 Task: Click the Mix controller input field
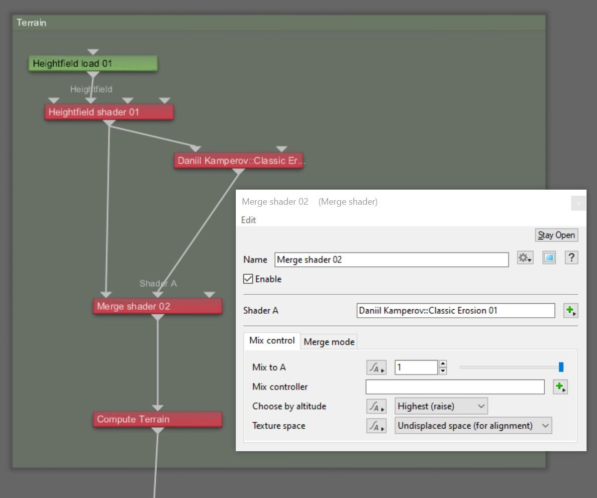click(x=455, y=387)
